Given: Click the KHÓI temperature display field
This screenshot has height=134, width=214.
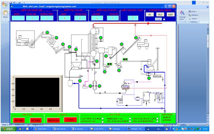Looking at the screenshot, I should pyautogui.click(x=17, y=18).
